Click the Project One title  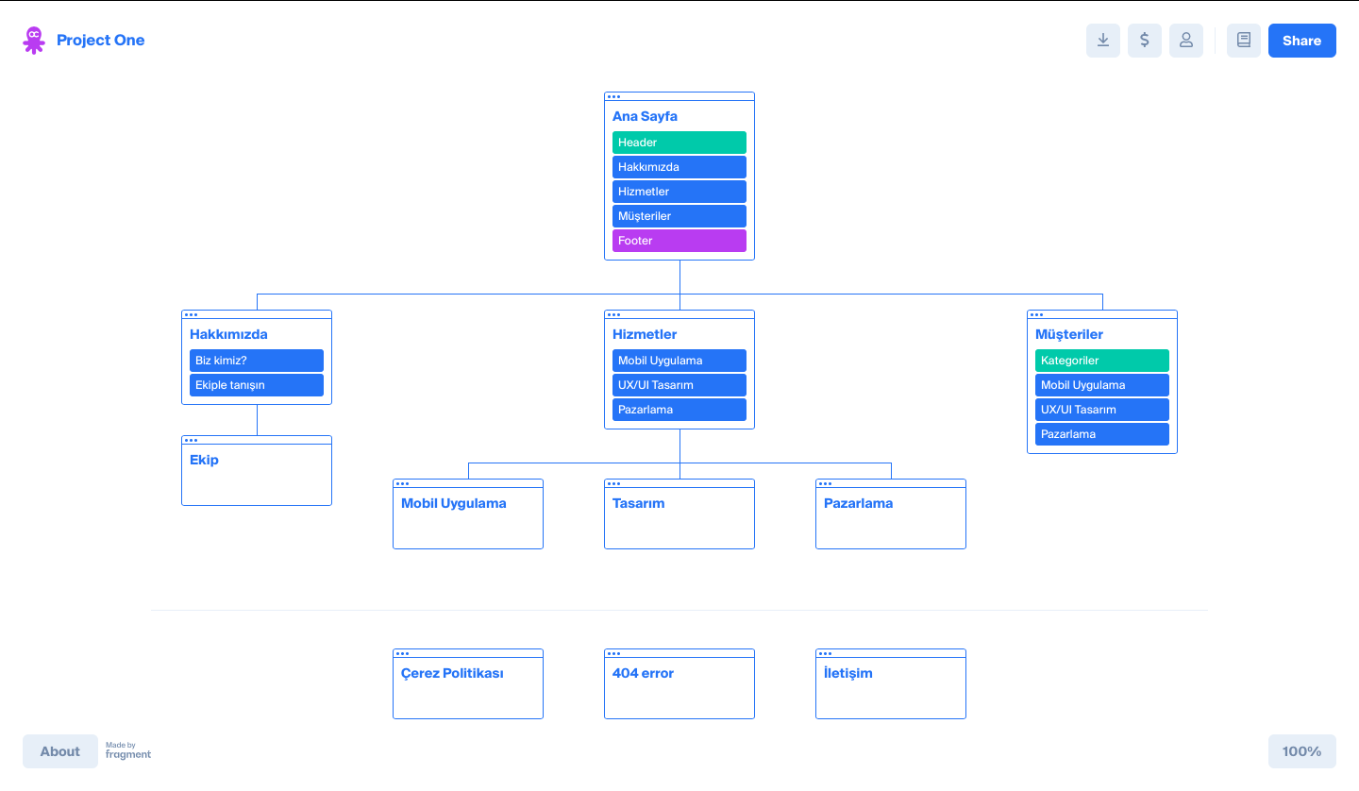[100, 41]
